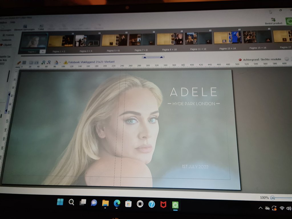Select the ClipArt tab in the left panel

pyautogui.click(x=6, y=45)
